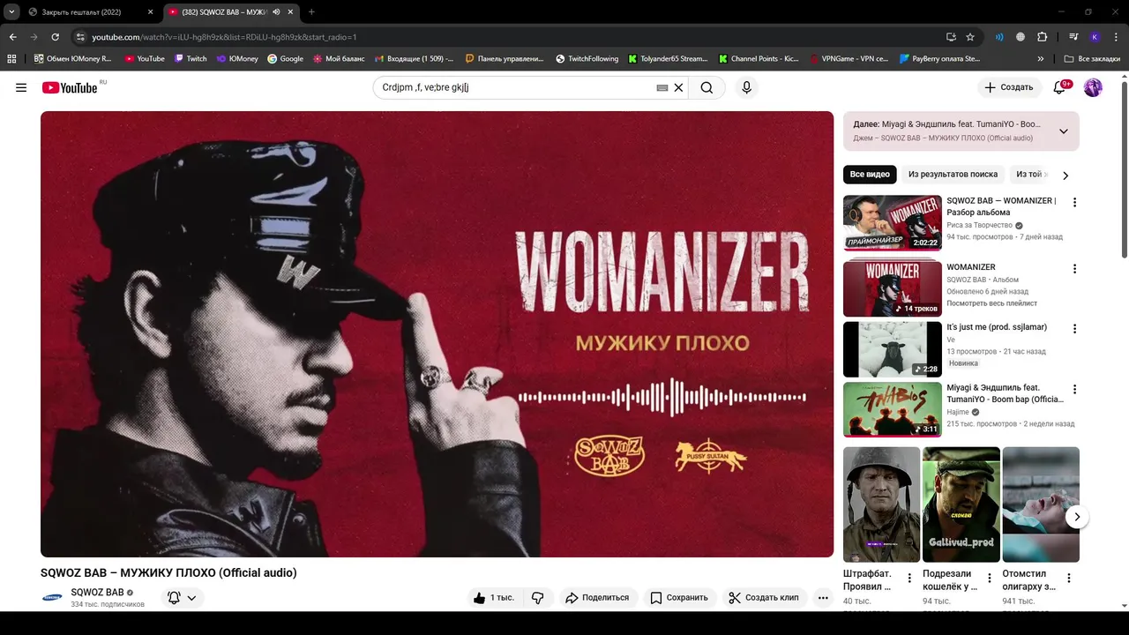The height and width of the screenshot is (635, 1129).
Task: Open a new browser tab
Action: (x=311, y=12)
